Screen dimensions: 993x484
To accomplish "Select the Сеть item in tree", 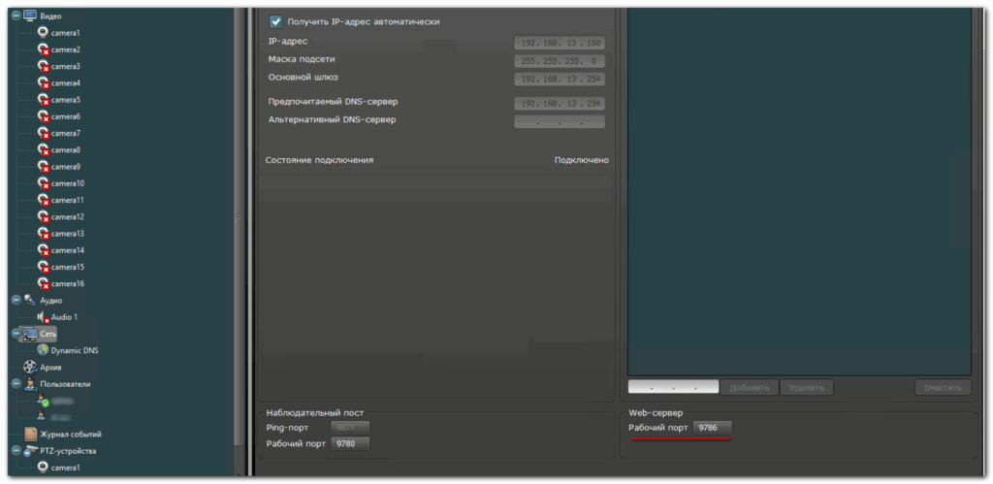I will coord(48,334).
